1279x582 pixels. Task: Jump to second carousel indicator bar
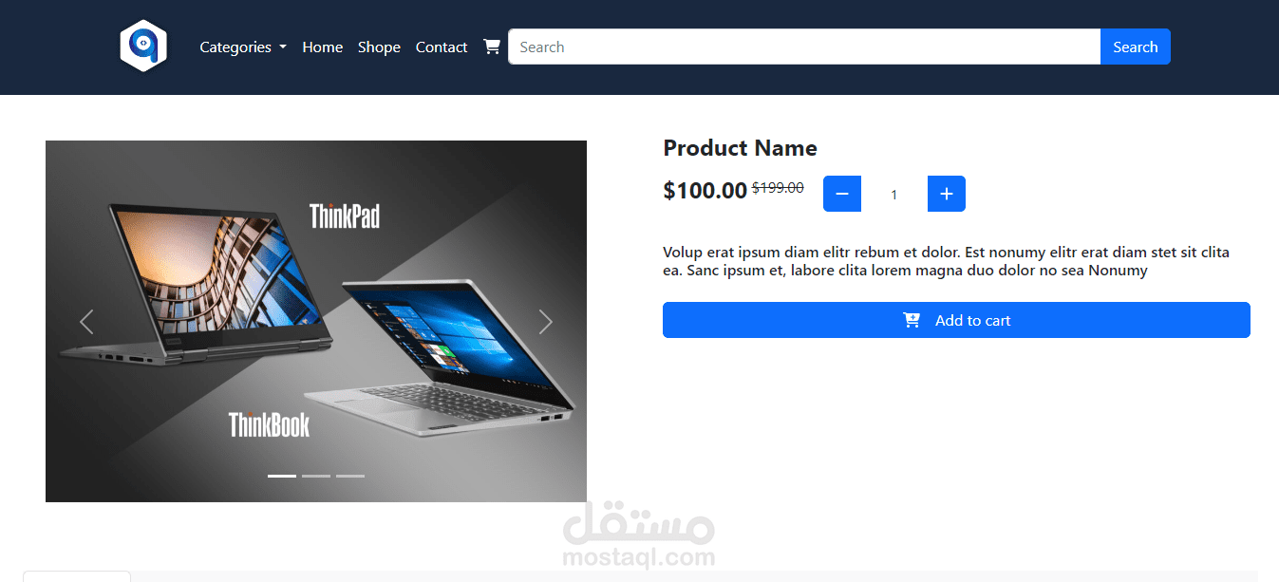tap(316, 476)
